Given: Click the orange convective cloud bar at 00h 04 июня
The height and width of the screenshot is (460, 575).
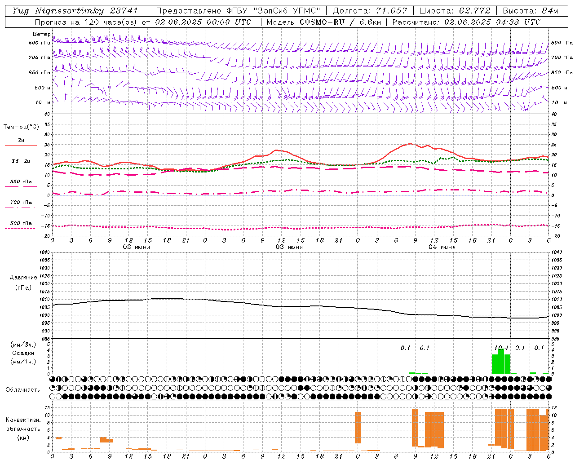Looking at the screenshot, I should click(x=358, y=428).
